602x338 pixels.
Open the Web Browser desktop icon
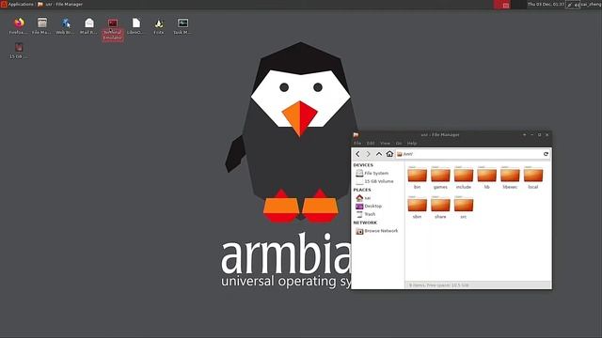(x=65, y=26)
